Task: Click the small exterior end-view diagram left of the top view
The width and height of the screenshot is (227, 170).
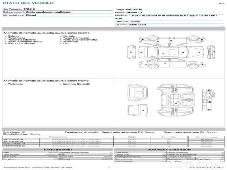Action: [132, 52]
